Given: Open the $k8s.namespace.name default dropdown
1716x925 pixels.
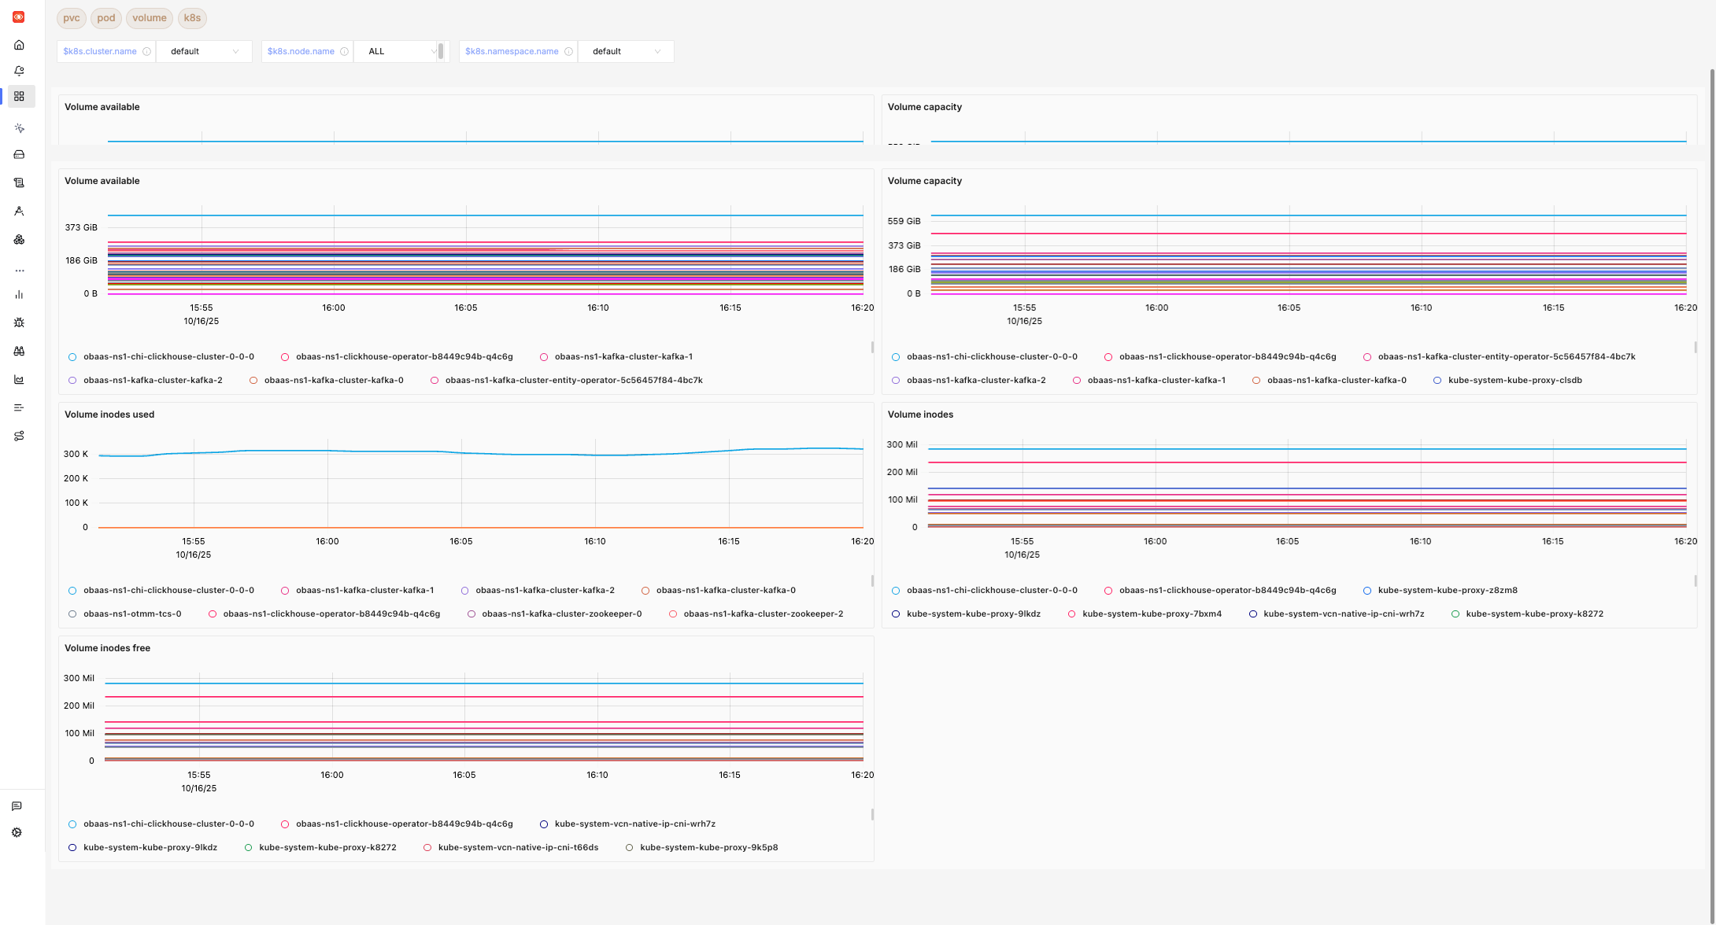Looking at the screenshot, I should [x=626, y=51].
